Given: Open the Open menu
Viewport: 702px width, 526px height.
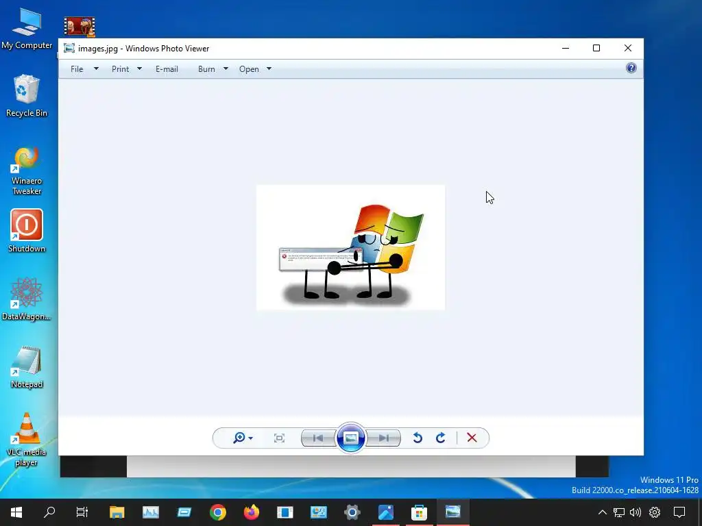Looking at the screenshot, I should tap(249, 69).
